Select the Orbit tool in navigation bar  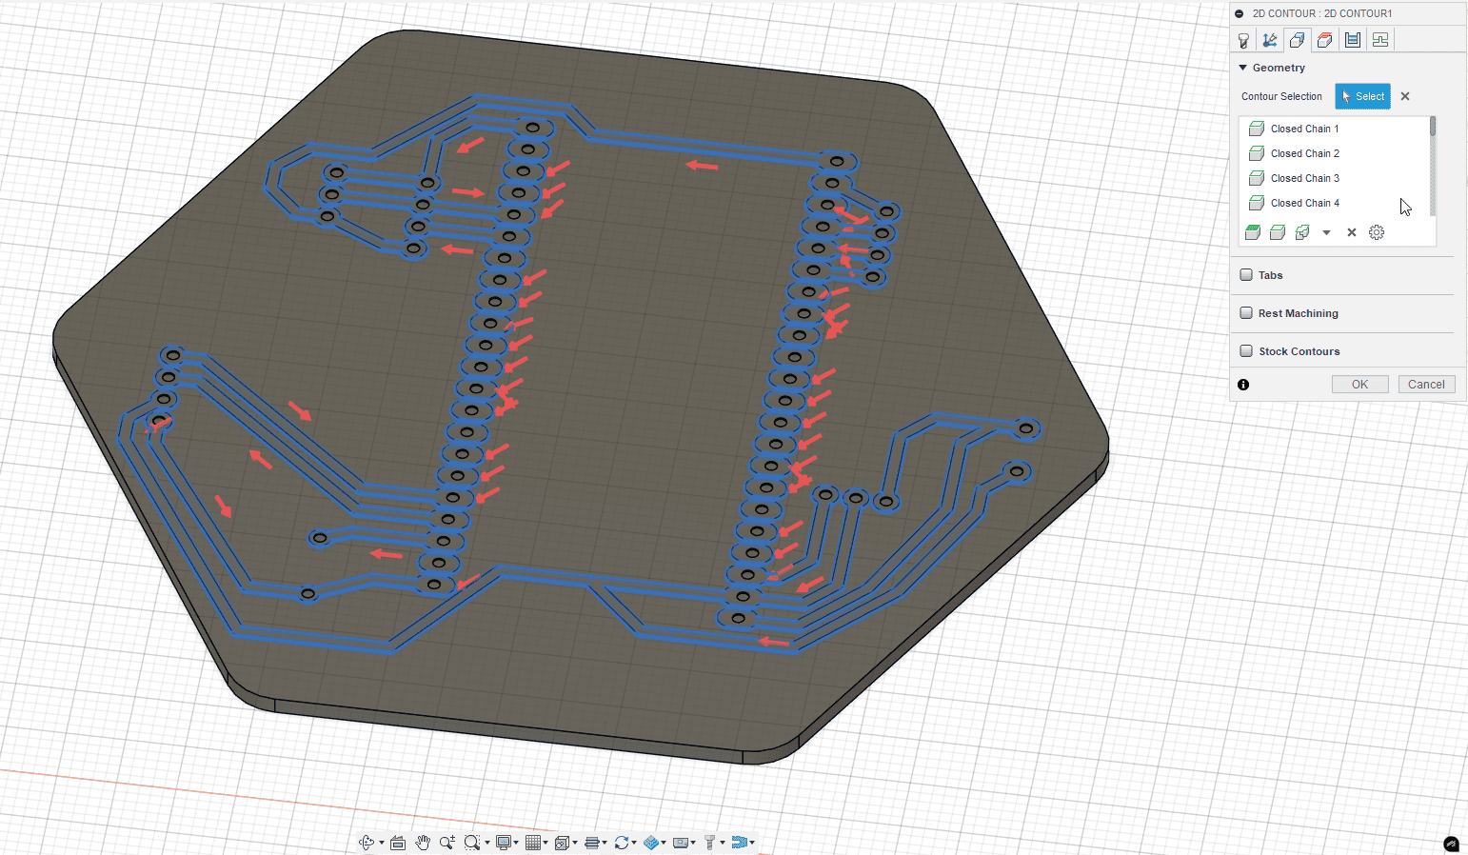point(367,843)
